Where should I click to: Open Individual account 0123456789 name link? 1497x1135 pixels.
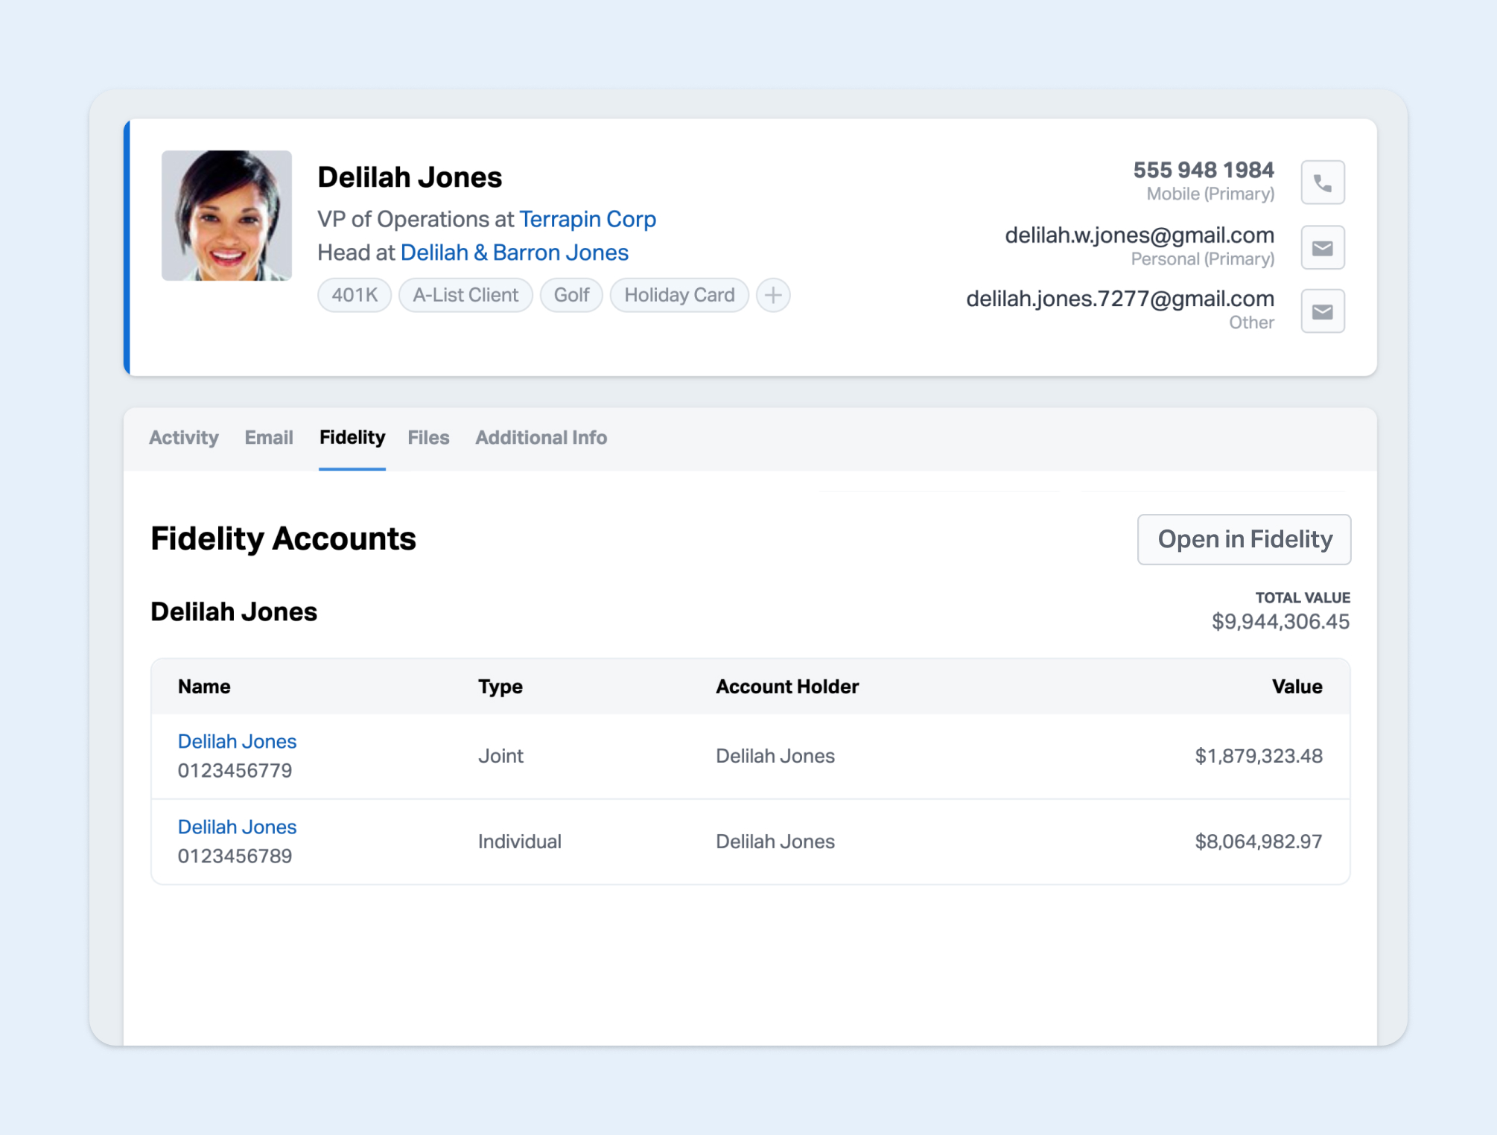[x=237, y=827]
